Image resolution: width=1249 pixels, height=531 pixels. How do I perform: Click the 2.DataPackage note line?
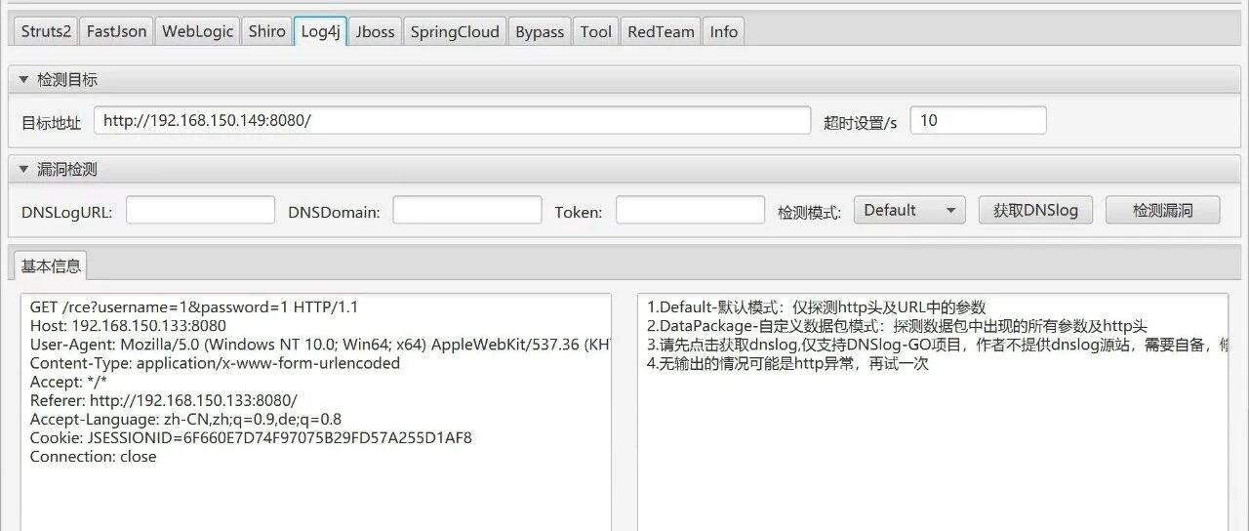pos(898,326)
